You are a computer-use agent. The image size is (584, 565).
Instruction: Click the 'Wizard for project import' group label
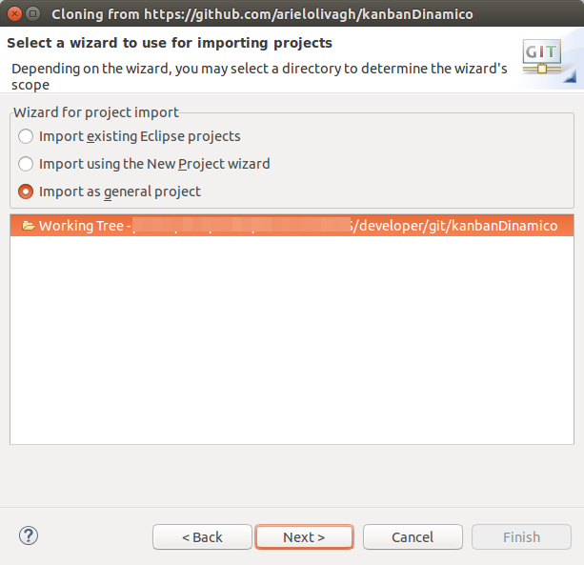(x=96, y=112)
